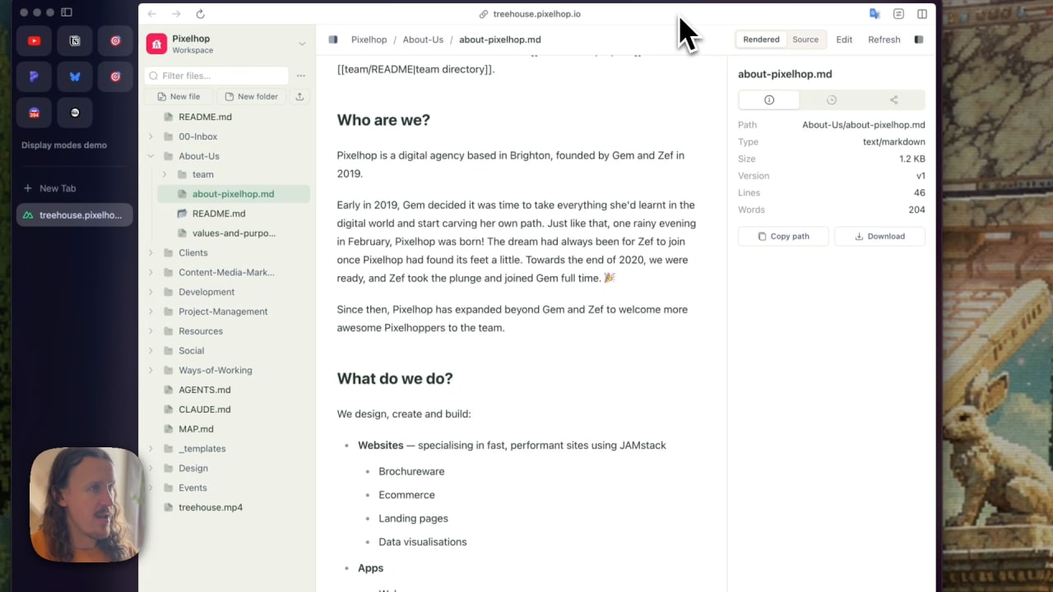Expand the Design folder
Image resolution: width=1053 pixels, height=592 pixels.
tap(151, 468)
